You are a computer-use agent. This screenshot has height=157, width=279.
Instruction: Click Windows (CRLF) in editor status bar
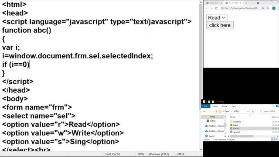click(159, 154)
